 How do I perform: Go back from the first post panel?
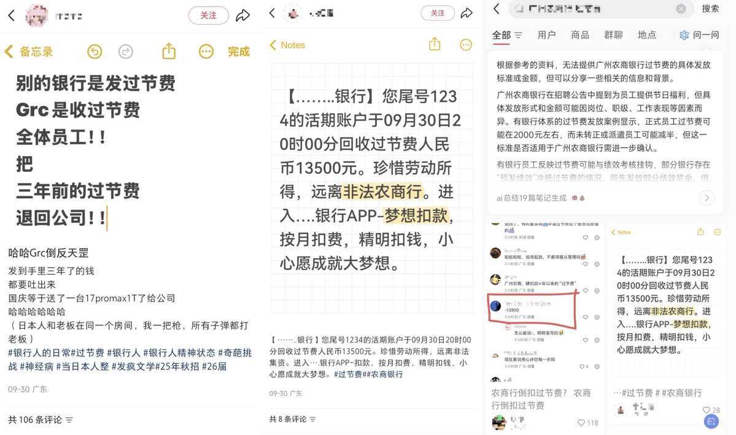tap(12, 16)
